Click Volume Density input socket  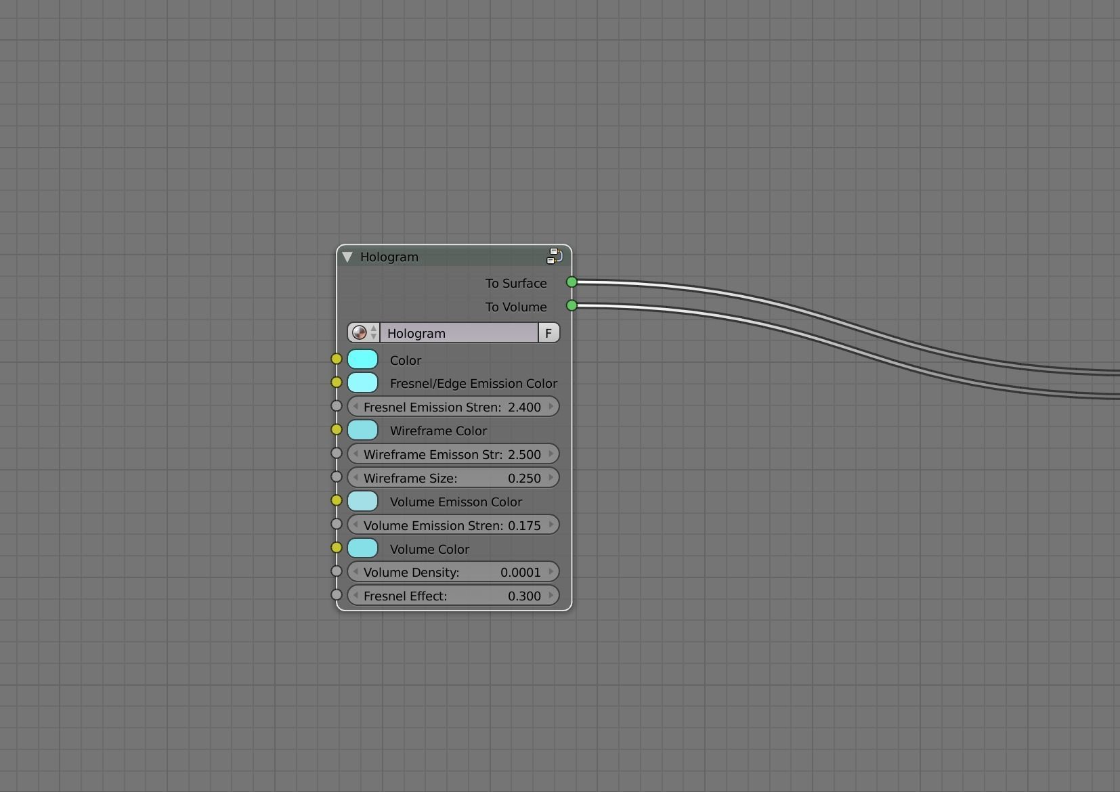click(337, 571)
